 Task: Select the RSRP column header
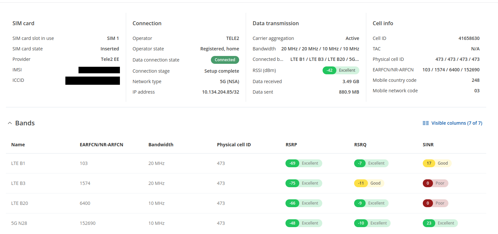[x=291, y=145]
